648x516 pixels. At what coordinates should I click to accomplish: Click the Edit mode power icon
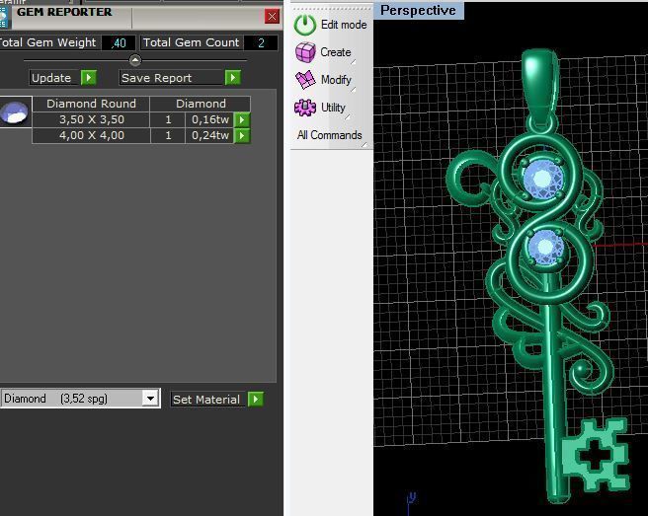305,25
